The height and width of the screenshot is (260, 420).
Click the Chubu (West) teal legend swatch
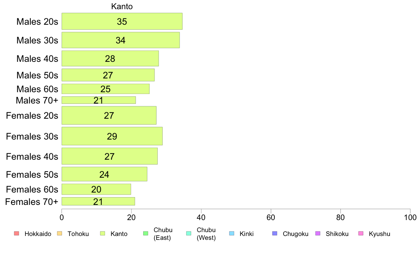[188, 234]
